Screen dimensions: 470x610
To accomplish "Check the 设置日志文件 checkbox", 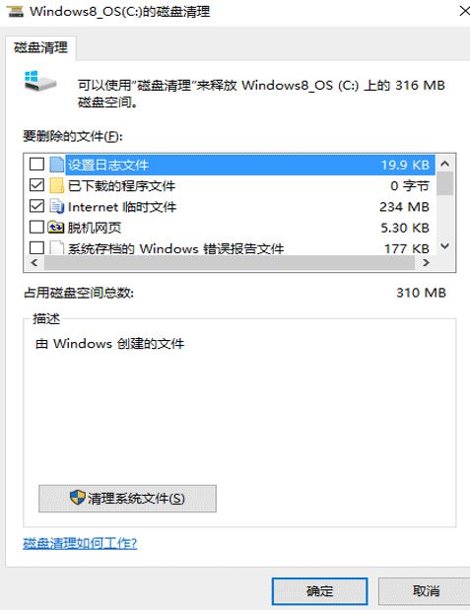I will click(37, 165).
